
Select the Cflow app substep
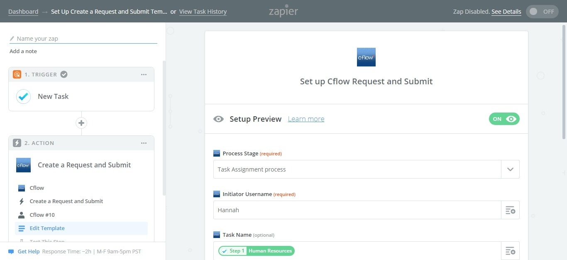point(81,188)
